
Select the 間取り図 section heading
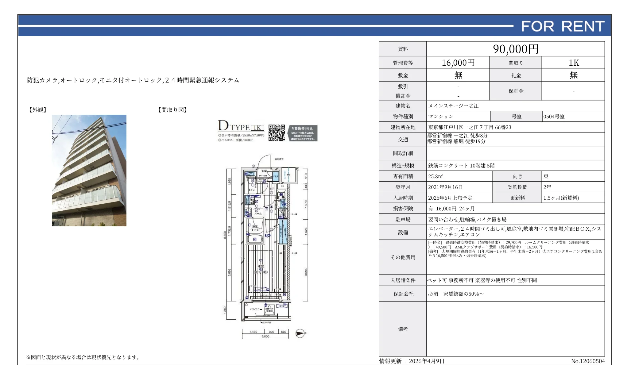pyautogui.click(x=172, y=110)
